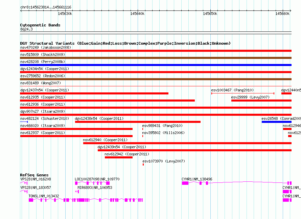Image resolution: width=301 pixels, height=219 pixels.
Task: Click the Cytogenetic Bands track title
Action: point(40,25)
